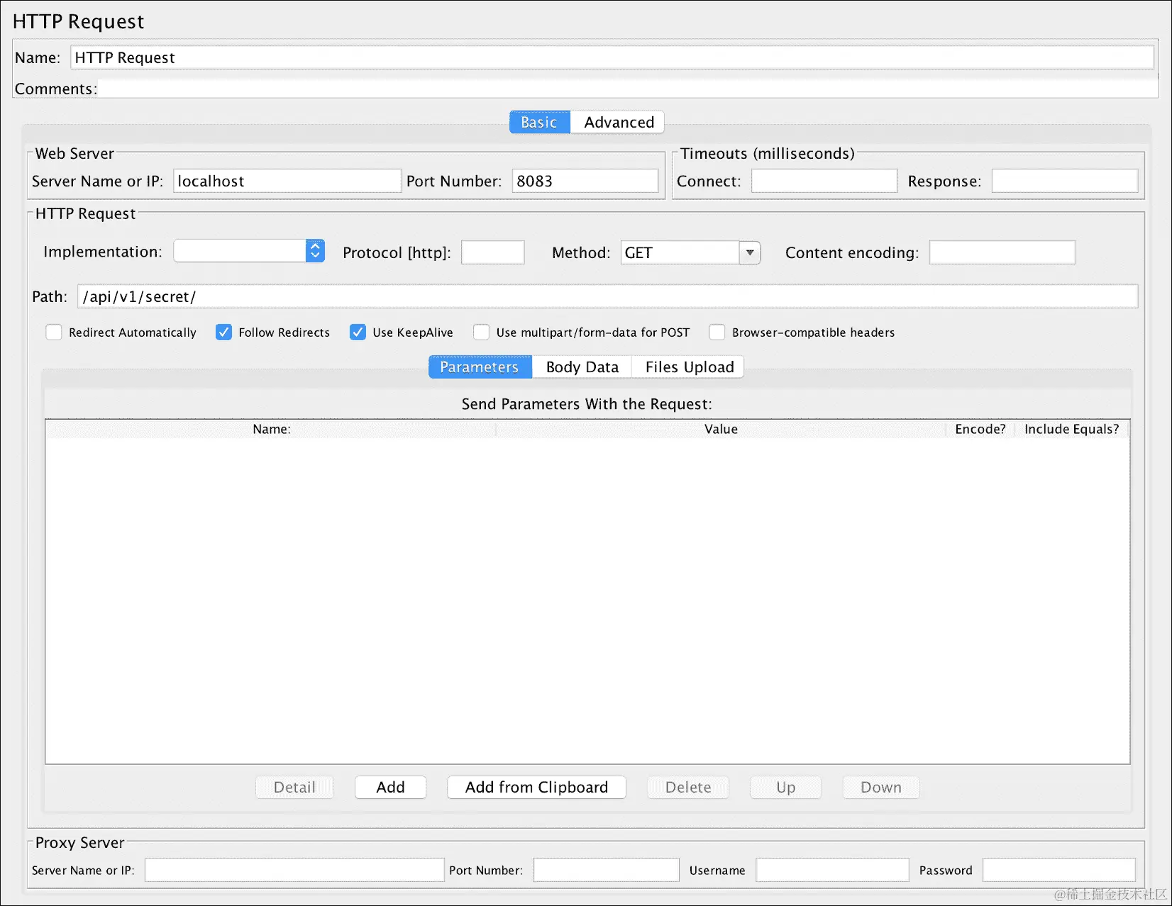This screenshot has width=1172, height=906.
Task: Open the Method dropdown arrow
Action: (x=750, y=252)
